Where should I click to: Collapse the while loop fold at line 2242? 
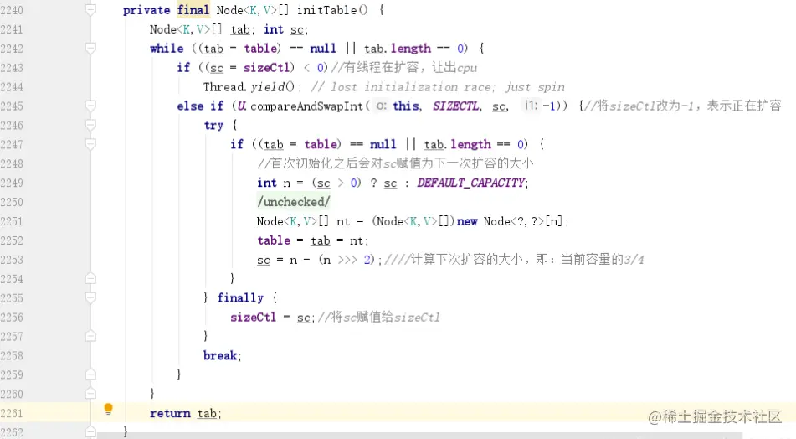[90, 49]
